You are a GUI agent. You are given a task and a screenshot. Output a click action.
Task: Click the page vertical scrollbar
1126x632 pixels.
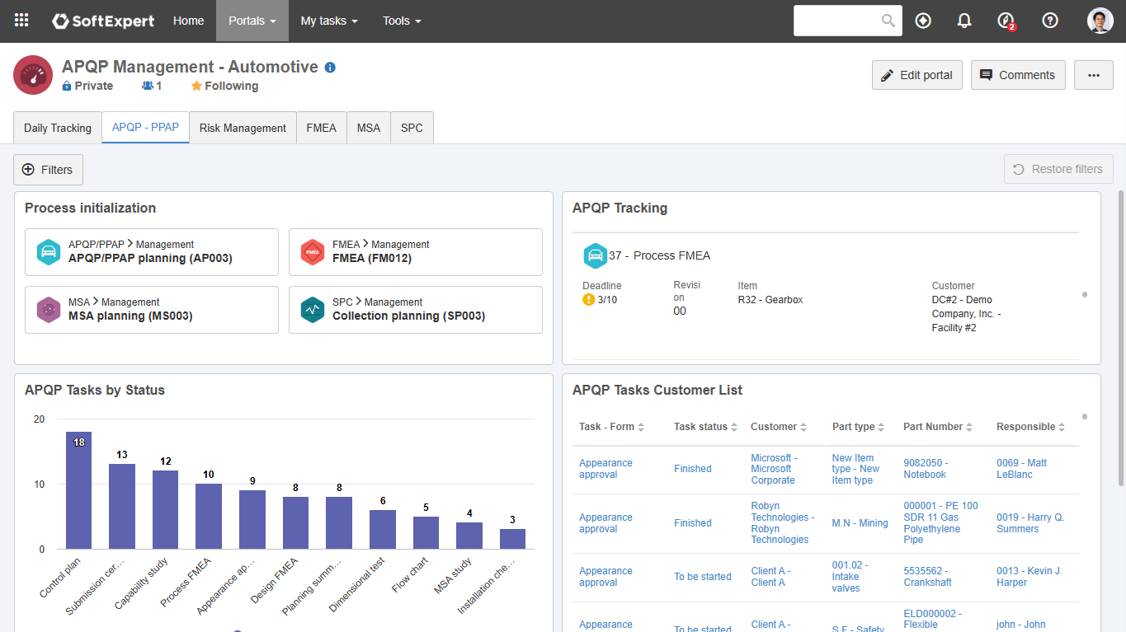point(1120,338)
